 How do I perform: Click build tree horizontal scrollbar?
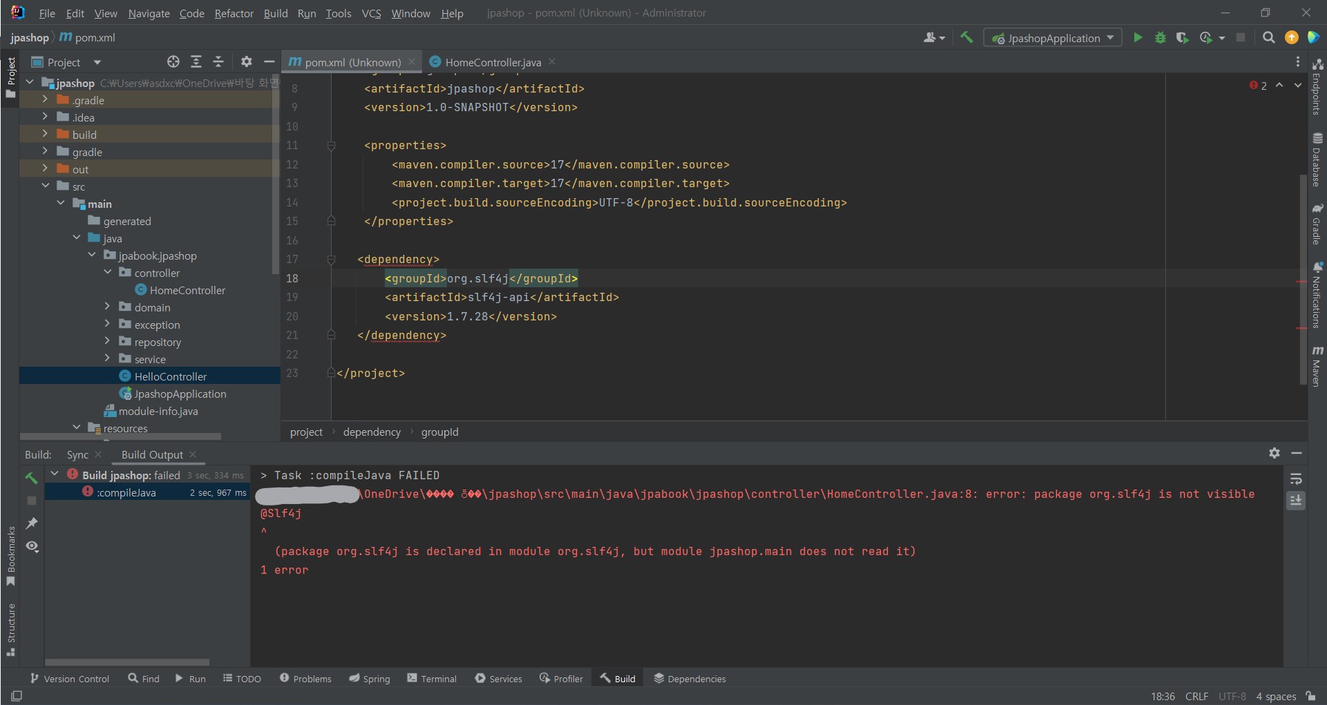127,662
